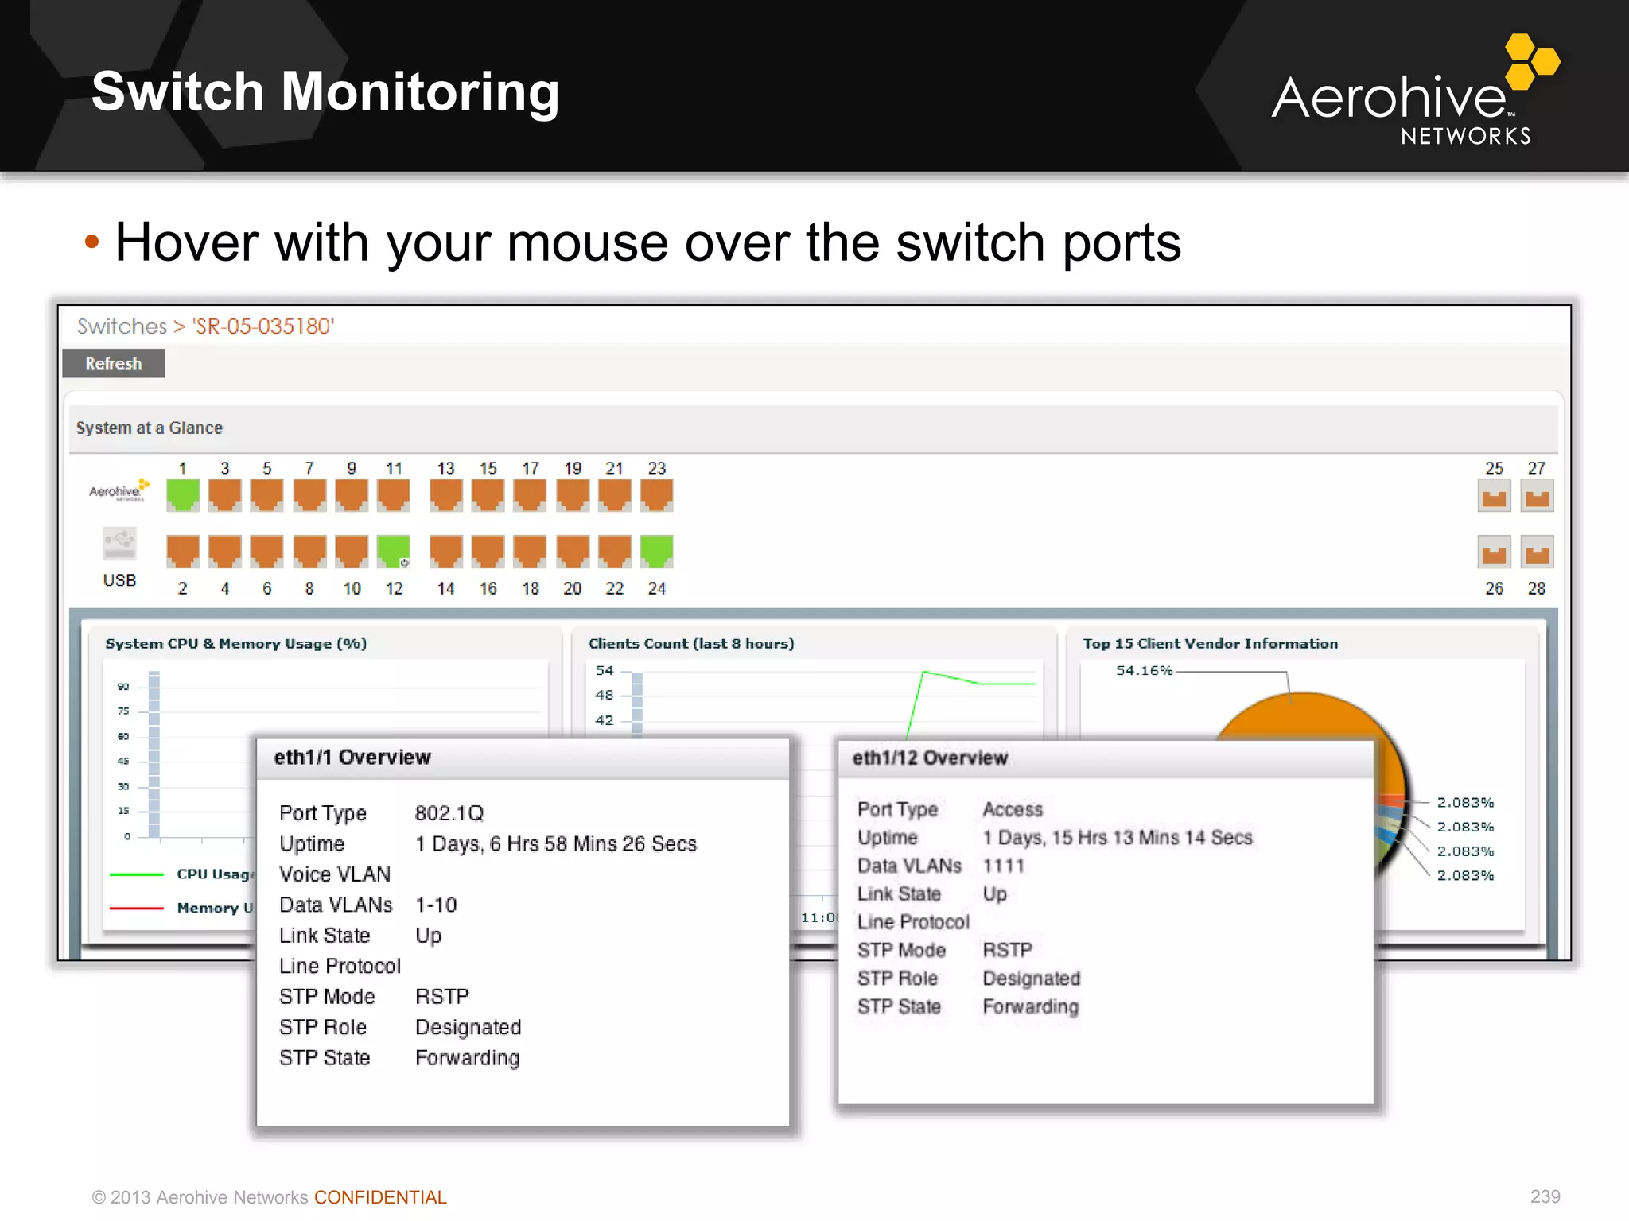Image resolution: width=1629 pixels, height=1221 pixels.
Task: Select SFP port 27 icon
Action: coord(1537,496)
